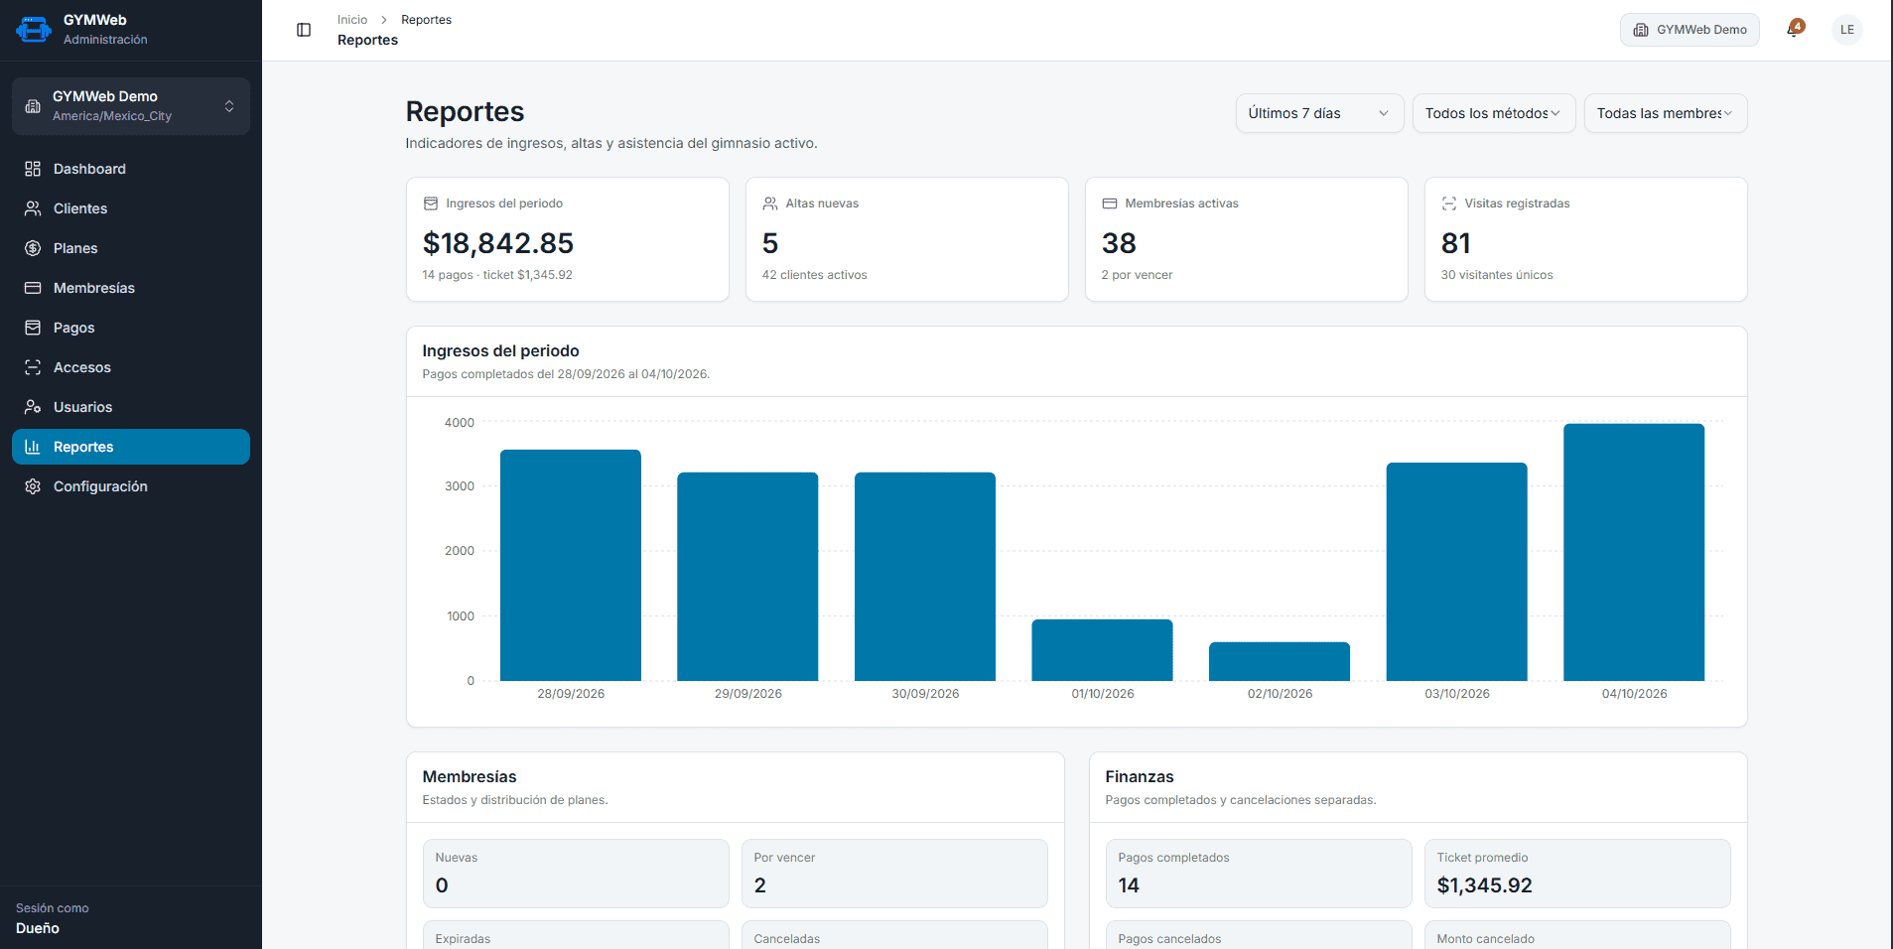Toggle the sidebar panel icon
Viewport: 1893px width, 949px height.
pyautogui.click(x=304, y=30)
